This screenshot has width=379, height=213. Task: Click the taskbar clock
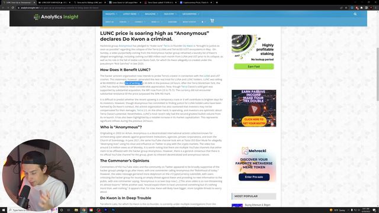[366, 210]
